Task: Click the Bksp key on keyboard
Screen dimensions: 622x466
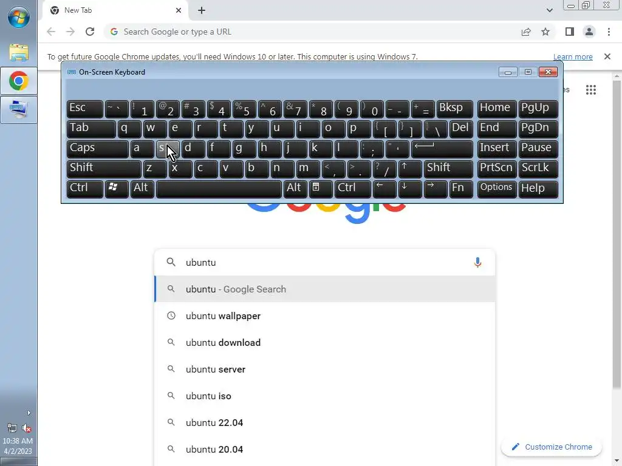Action: click(x=455, y=109)
